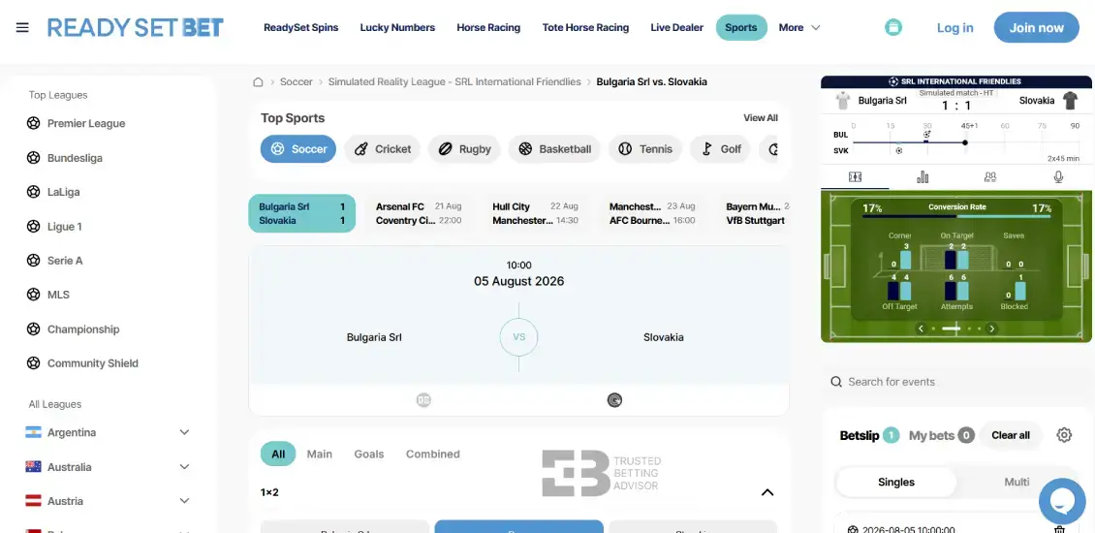Open the More navigation dropdown
Screen dimensions: 1095x533
pos(798,28)
